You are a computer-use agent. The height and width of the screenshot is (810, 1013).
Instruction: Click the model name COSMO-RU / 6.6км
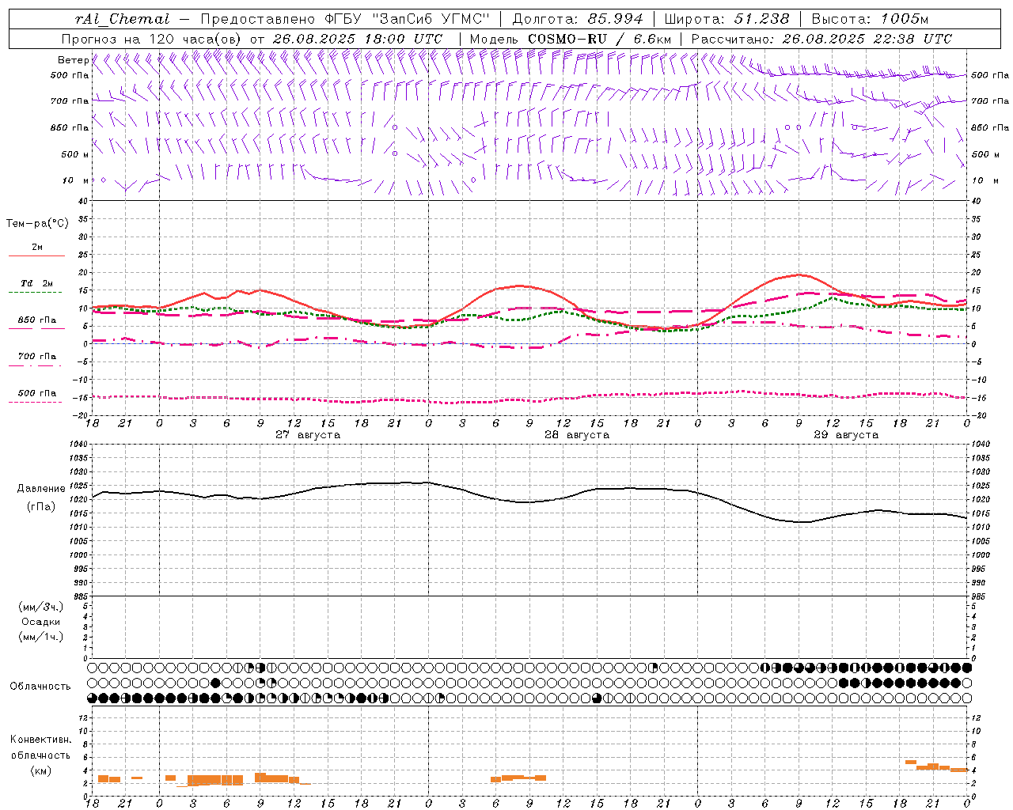tap(599, 39)
